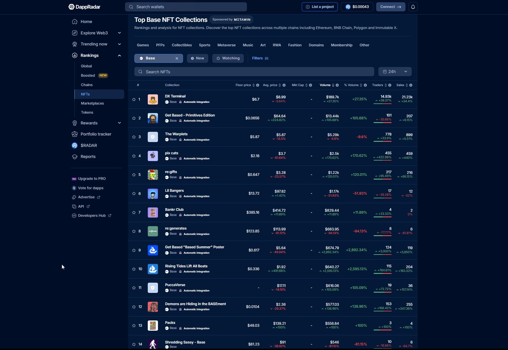Open the Portfolio tracker from the sidebar
The height and width of the screenshot is (350, 508).
tap(95, 134)
